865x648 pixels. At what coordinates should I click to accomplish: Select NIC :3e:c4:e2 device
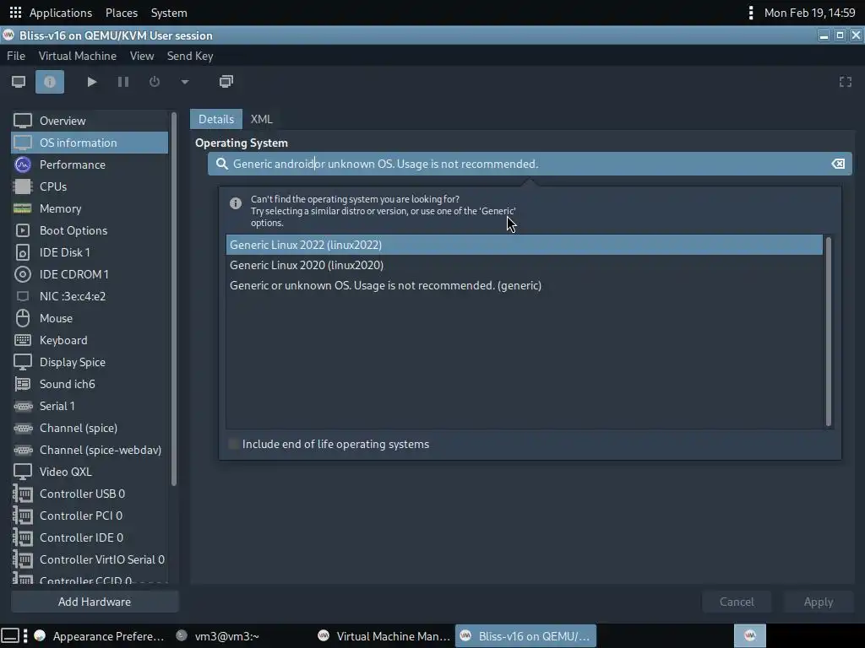[90, 296]
